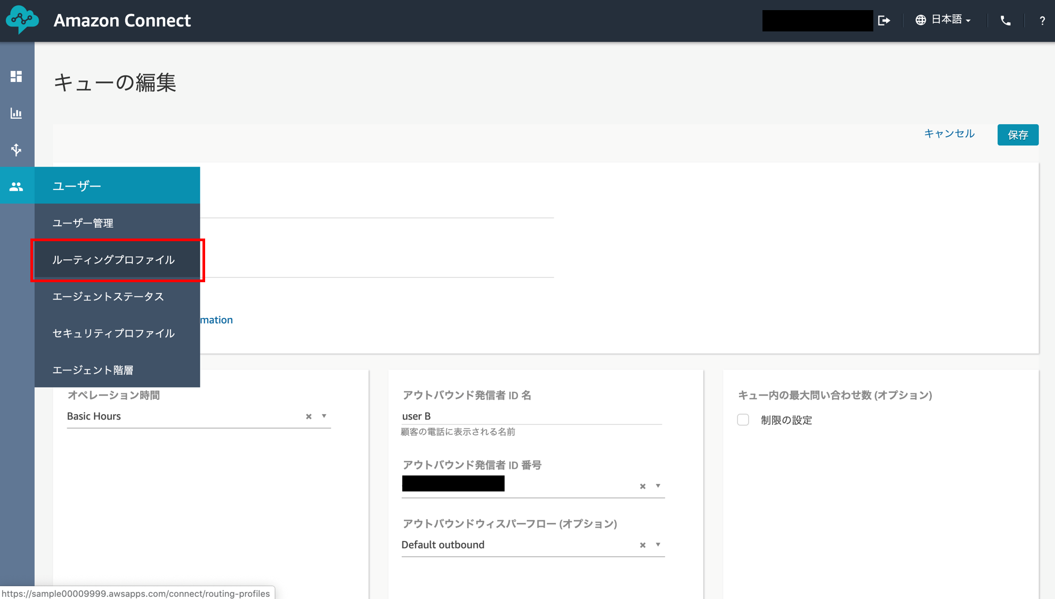1055x599 pixels.
Task: Click the キュー内の最大問い合わせ数 (オプション) label
Action: 835,395
